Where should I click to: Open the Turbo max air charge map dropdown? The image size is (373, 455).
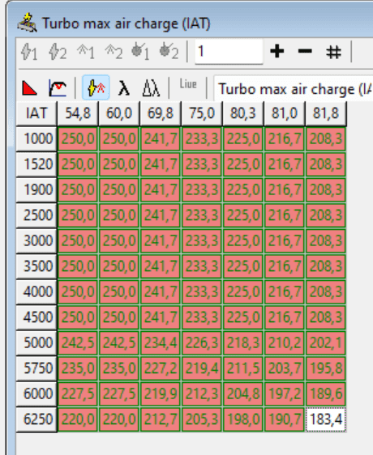coord(293,88)
